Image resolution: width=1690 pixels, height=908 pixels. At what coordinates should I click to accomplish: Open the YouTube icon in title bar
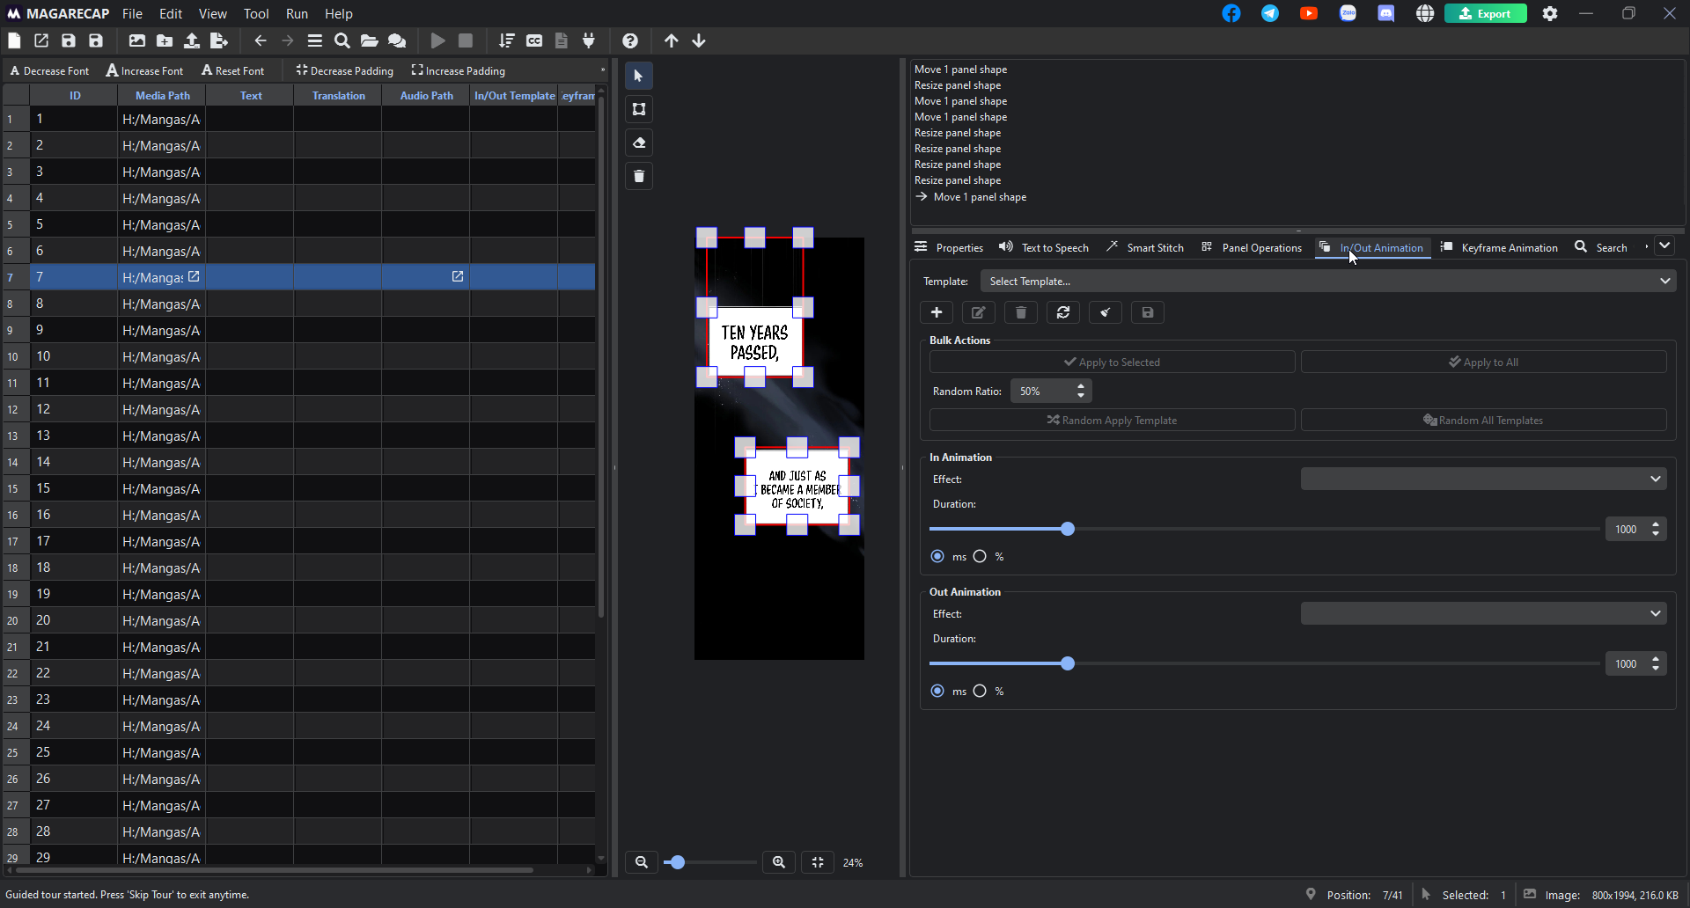click(x=1309, y=13)
